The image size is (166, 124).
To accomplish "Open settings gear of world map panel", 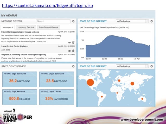I will (151, 66).
